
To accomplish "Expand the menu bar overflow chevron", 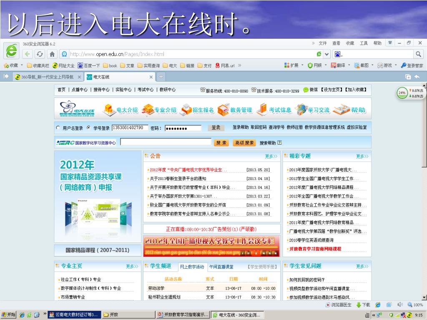I will point(313,43).
